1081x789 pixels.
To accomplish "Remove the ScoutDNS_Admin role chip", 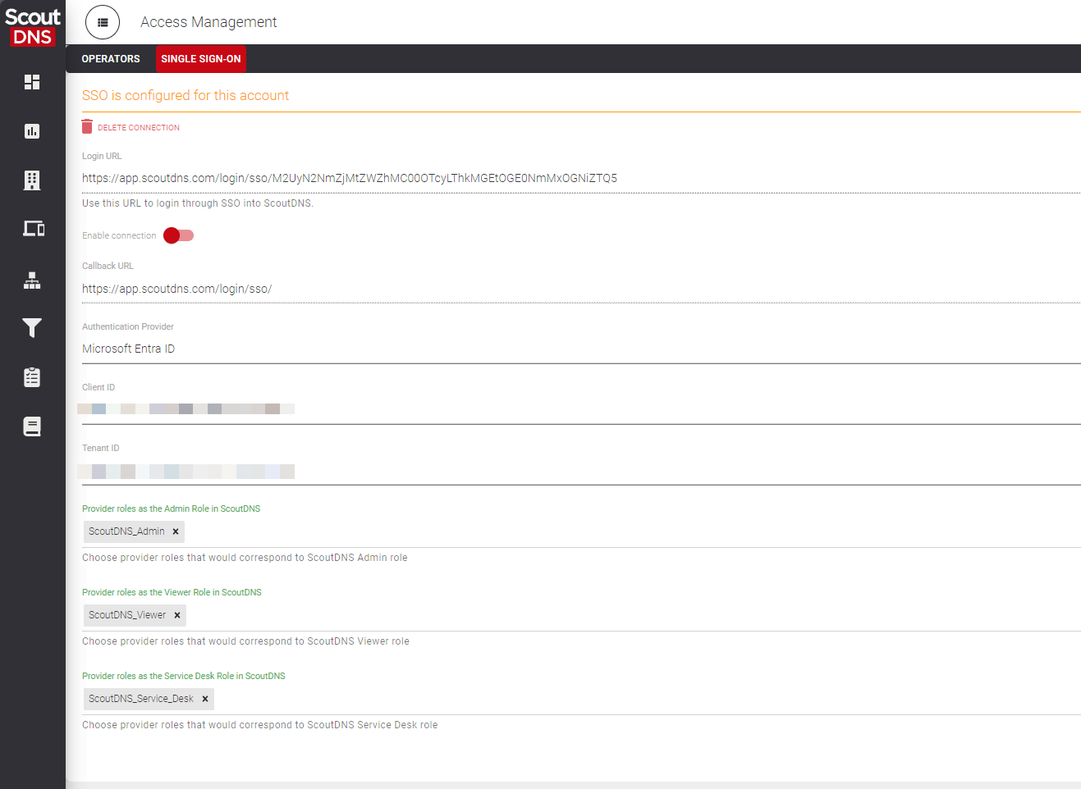I will tap(176, 531).
